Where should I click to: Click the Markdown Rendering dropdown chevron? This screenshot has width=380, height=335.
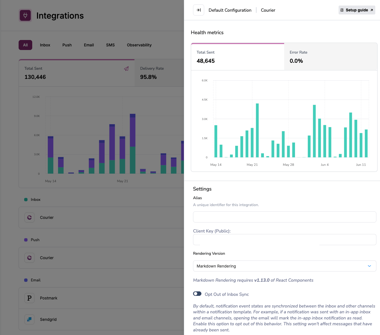pos(369,266)
